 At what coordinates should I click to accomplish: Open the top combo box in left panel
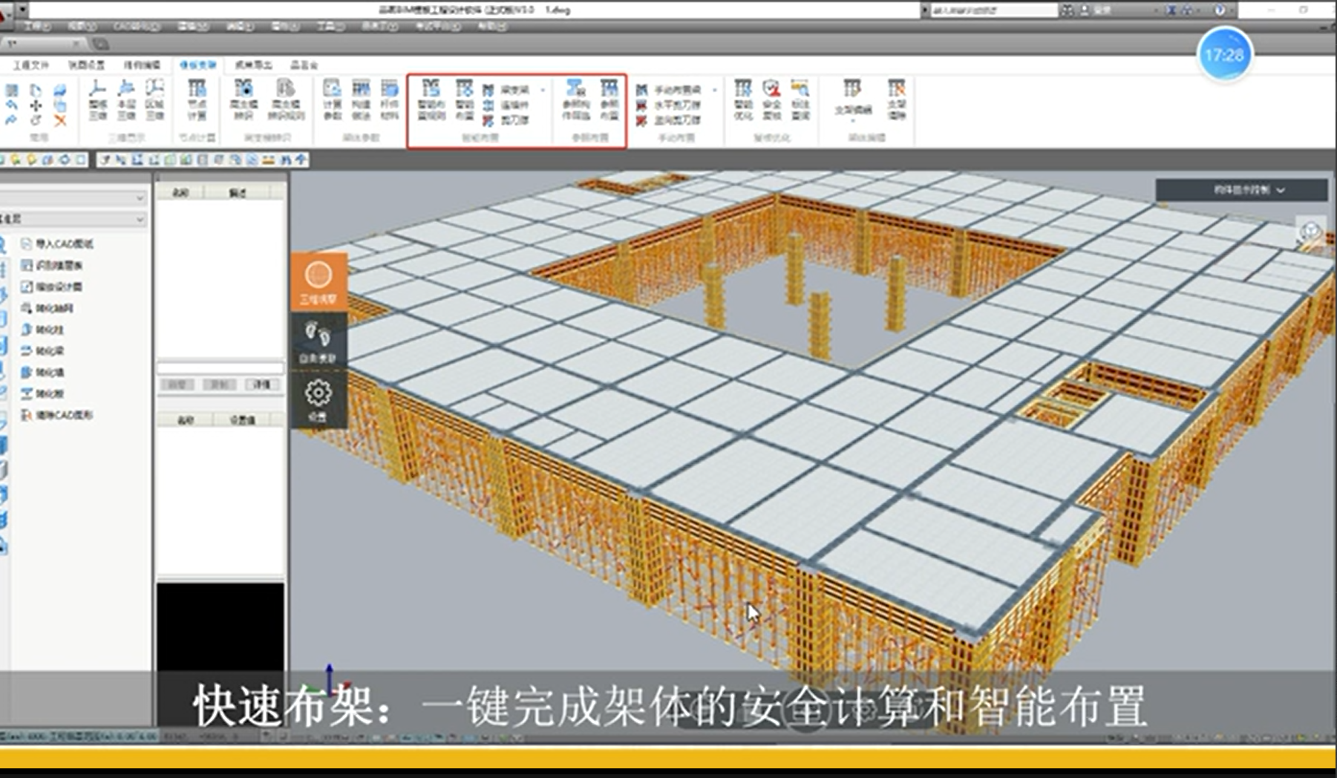(73, 197)
